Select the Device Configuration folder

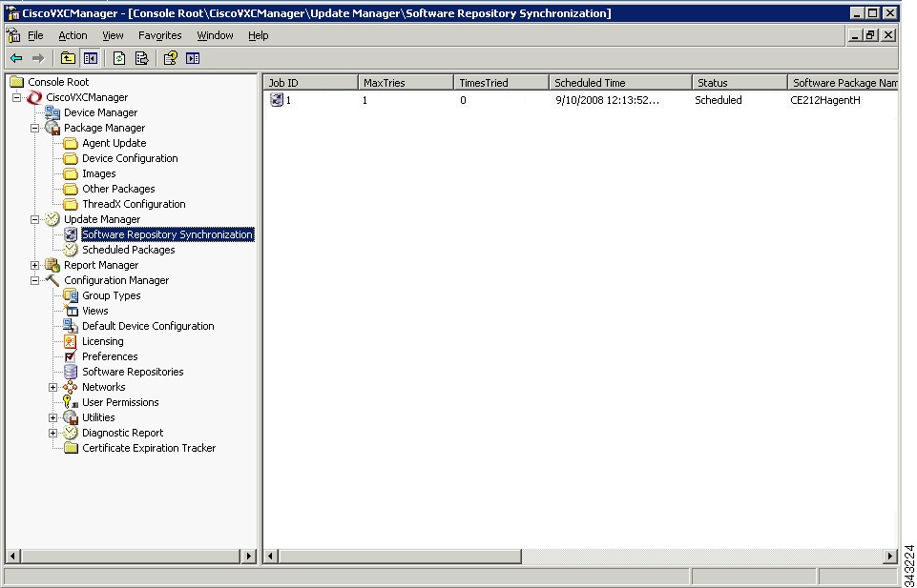pos(121,158)
